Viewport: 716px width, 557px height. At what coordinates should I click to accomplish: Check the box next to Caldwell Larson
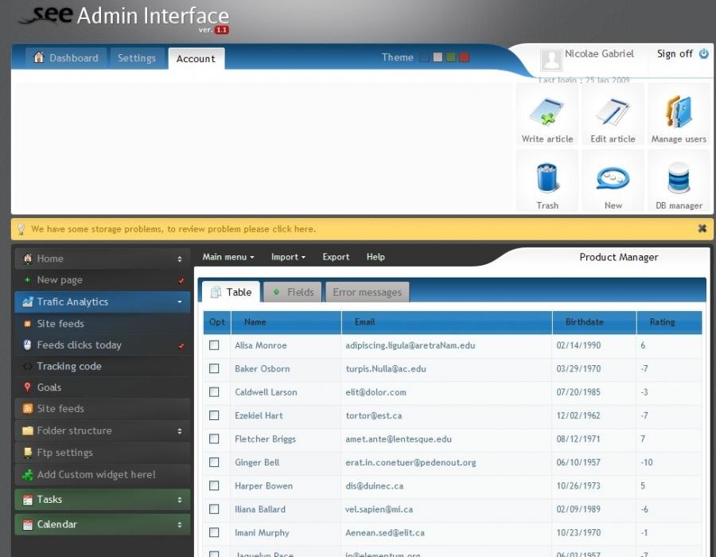214,391
